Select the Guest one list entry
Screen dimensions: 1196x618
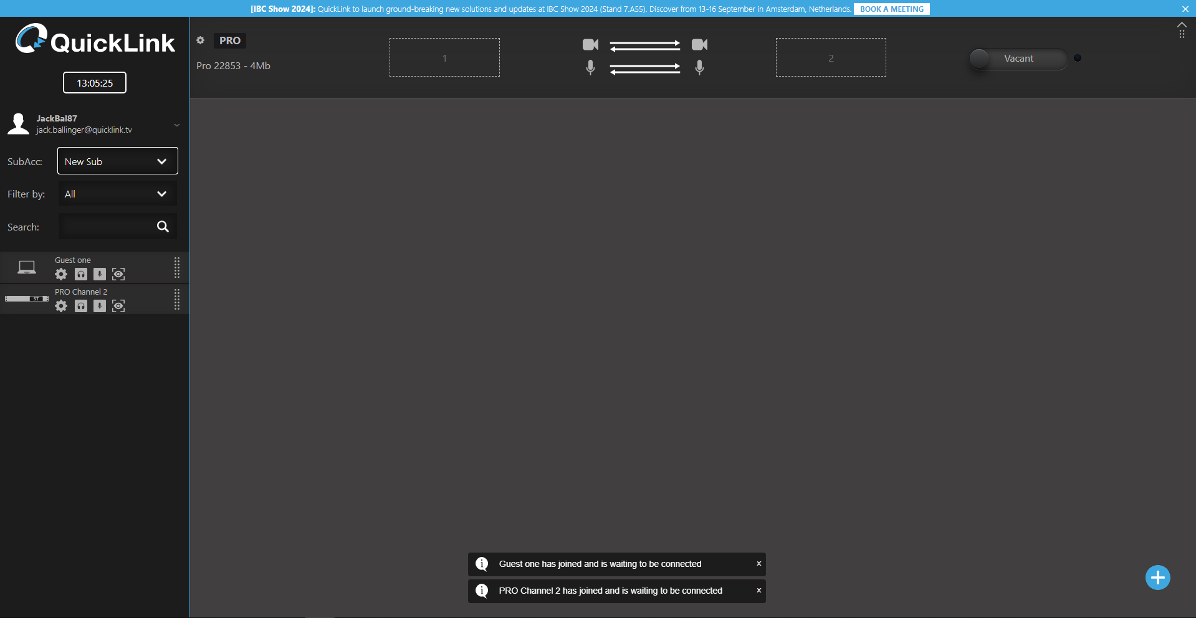pyautogui.click(x=73, y=260)
